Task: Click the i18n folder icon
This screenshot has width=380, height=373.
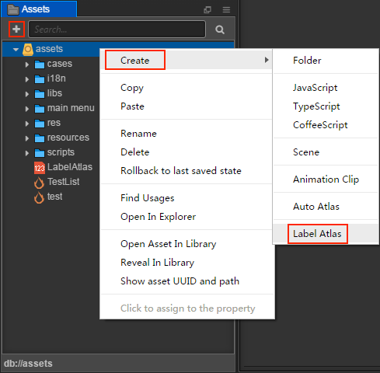Action: click(x=40, y=78)
